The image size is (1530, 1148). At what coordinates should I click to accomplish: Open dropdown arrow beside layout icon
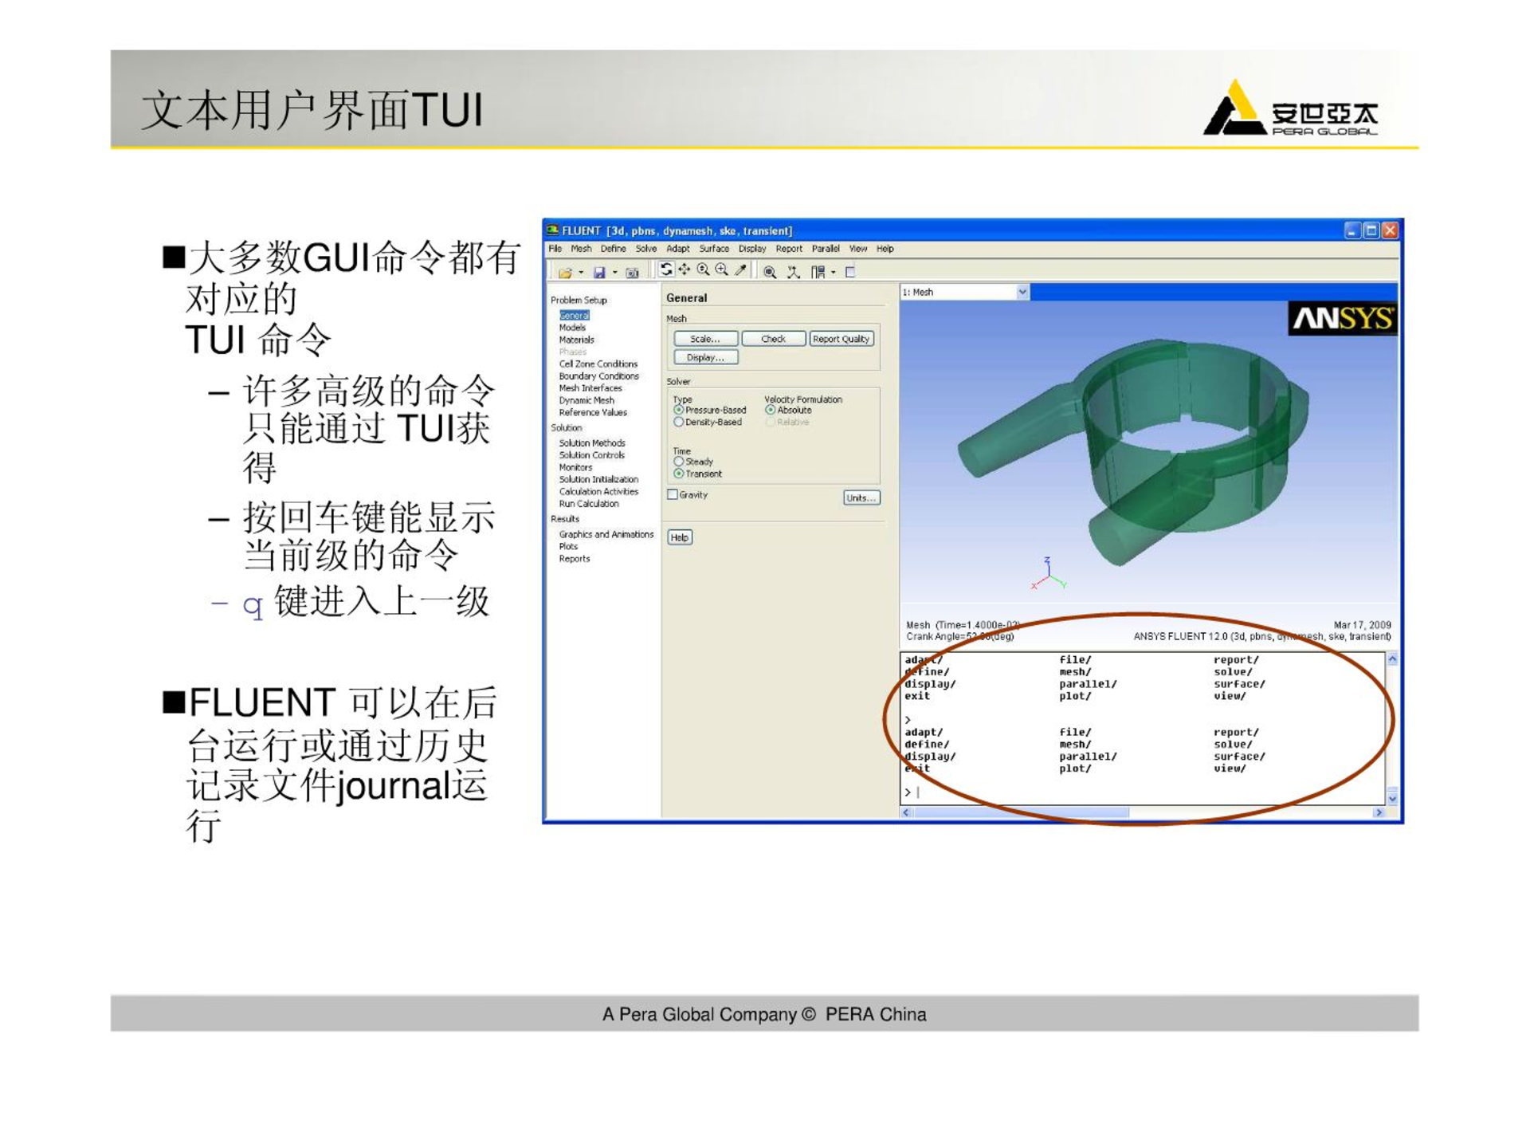tap(833, 273)
